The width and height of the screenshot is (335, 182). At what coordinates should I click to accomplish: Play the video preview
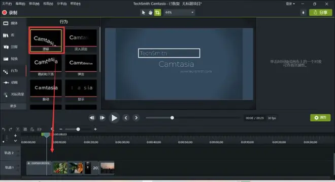tap(114, 118)
